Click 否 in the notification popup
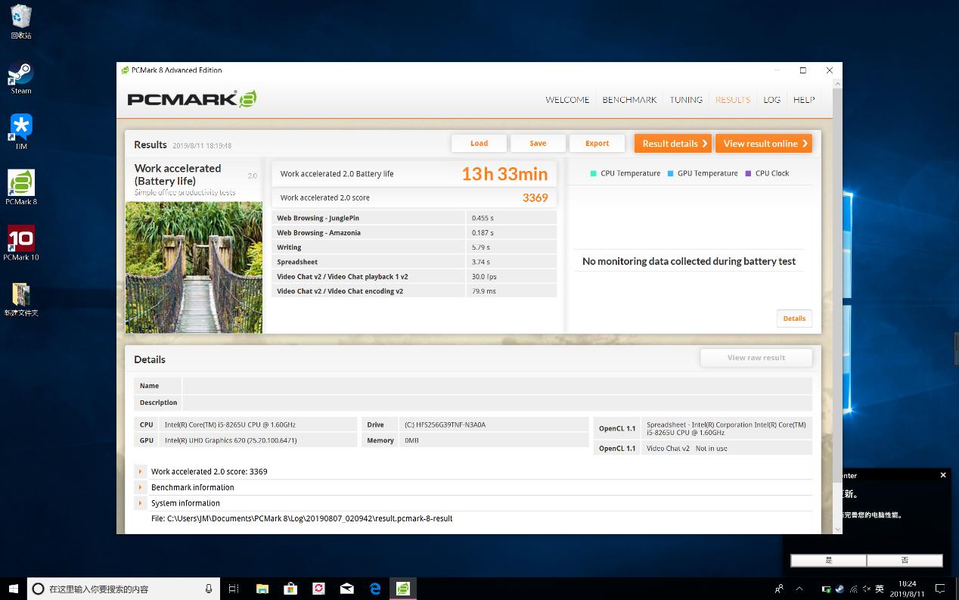This screenshot has width=959, height=600. click(x=905, y=560)
